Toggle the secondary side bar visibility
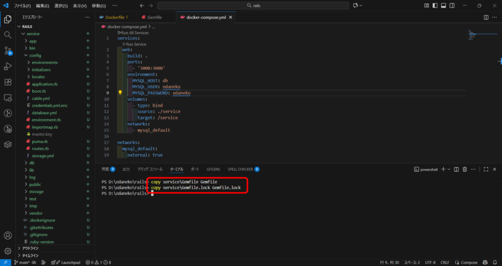 tap(452, 5)
